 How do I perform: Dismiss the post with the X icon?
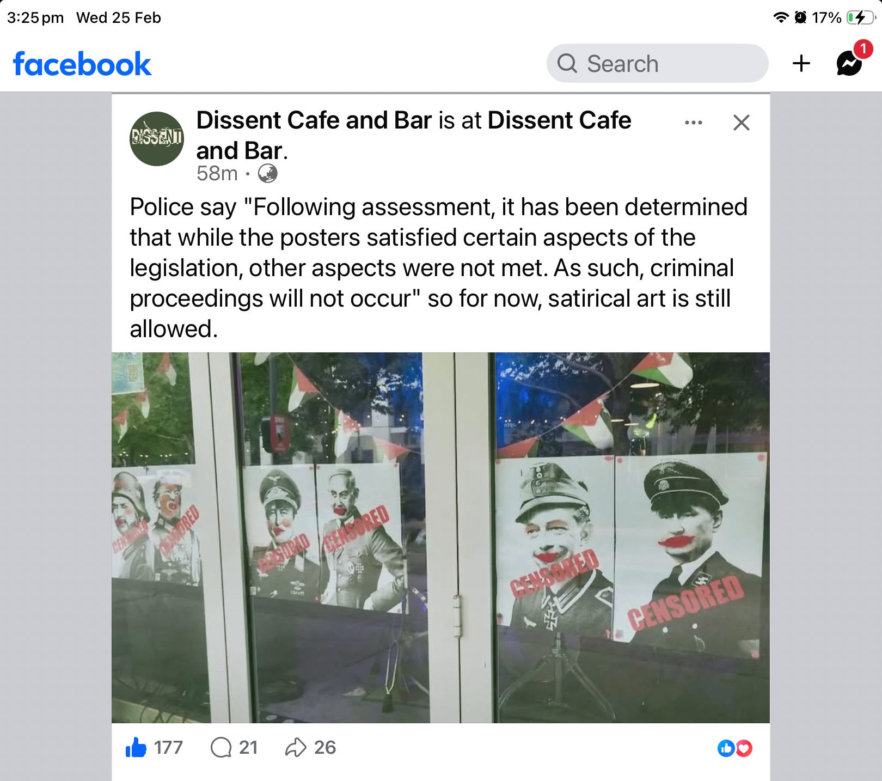[x=742, y=123]
